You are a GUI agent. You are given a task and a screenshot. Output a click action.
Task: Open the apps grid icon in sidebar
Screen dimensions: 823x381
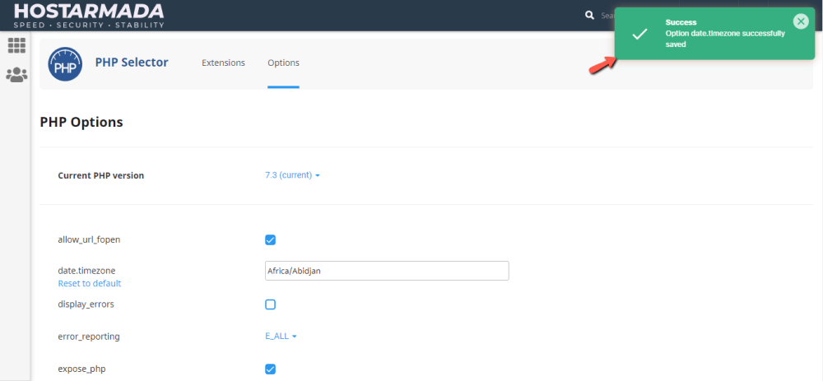click(x=16, y=46)
